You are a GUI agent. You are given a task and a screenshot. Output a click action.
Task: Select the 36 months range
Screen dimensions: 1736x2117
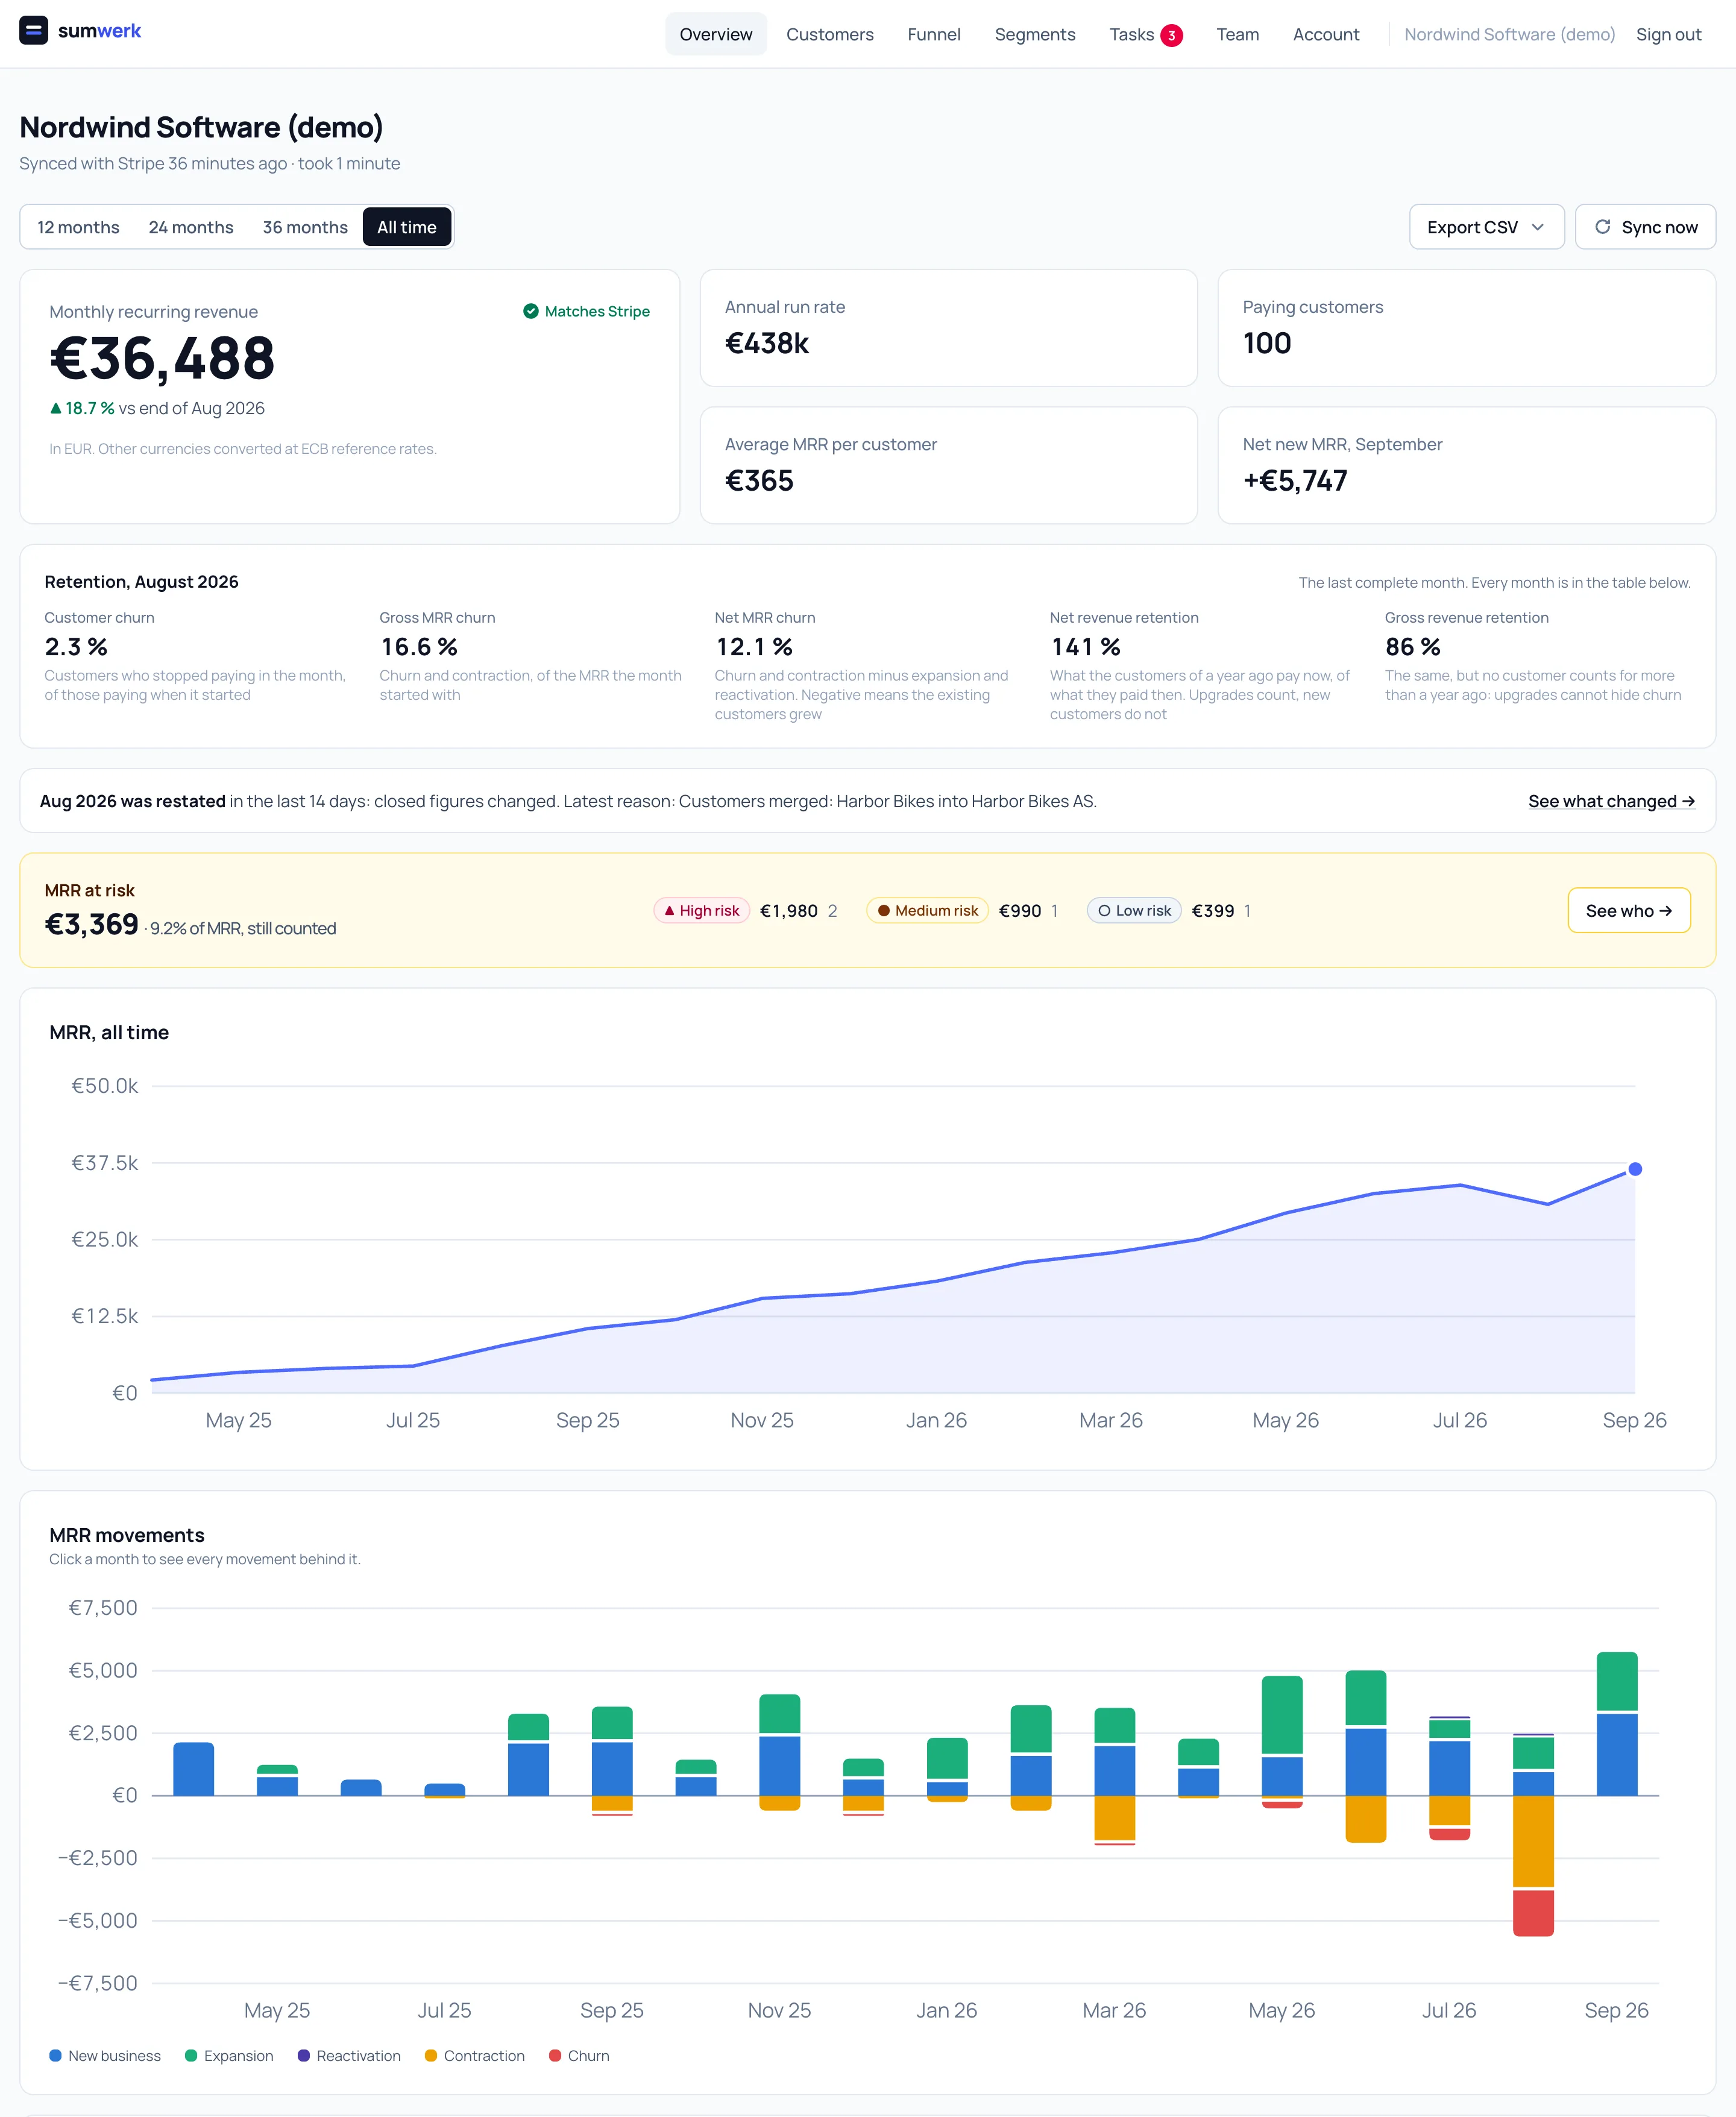coord(305,227)
